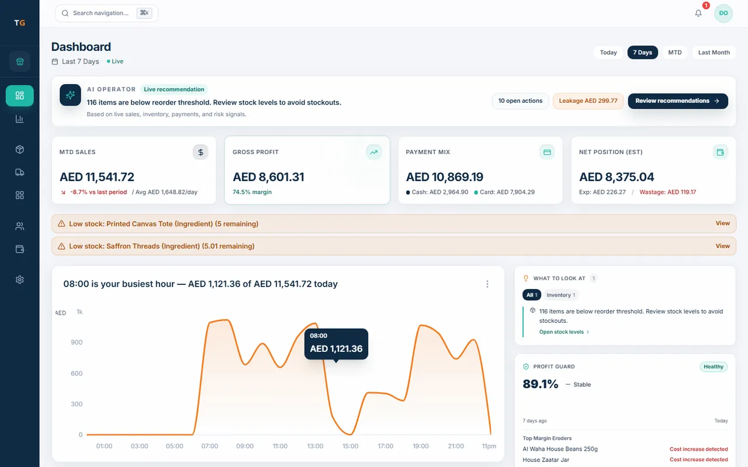Select the MTD range tab
Viewport: 748px width, 467px height.
coord(675,53)
